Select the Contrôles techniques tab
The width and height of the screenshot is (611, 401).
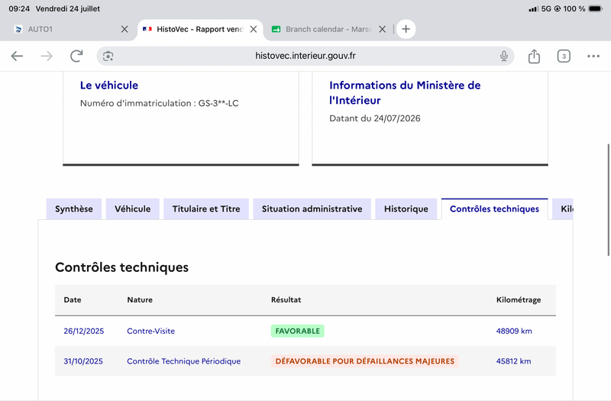(494, 209)
